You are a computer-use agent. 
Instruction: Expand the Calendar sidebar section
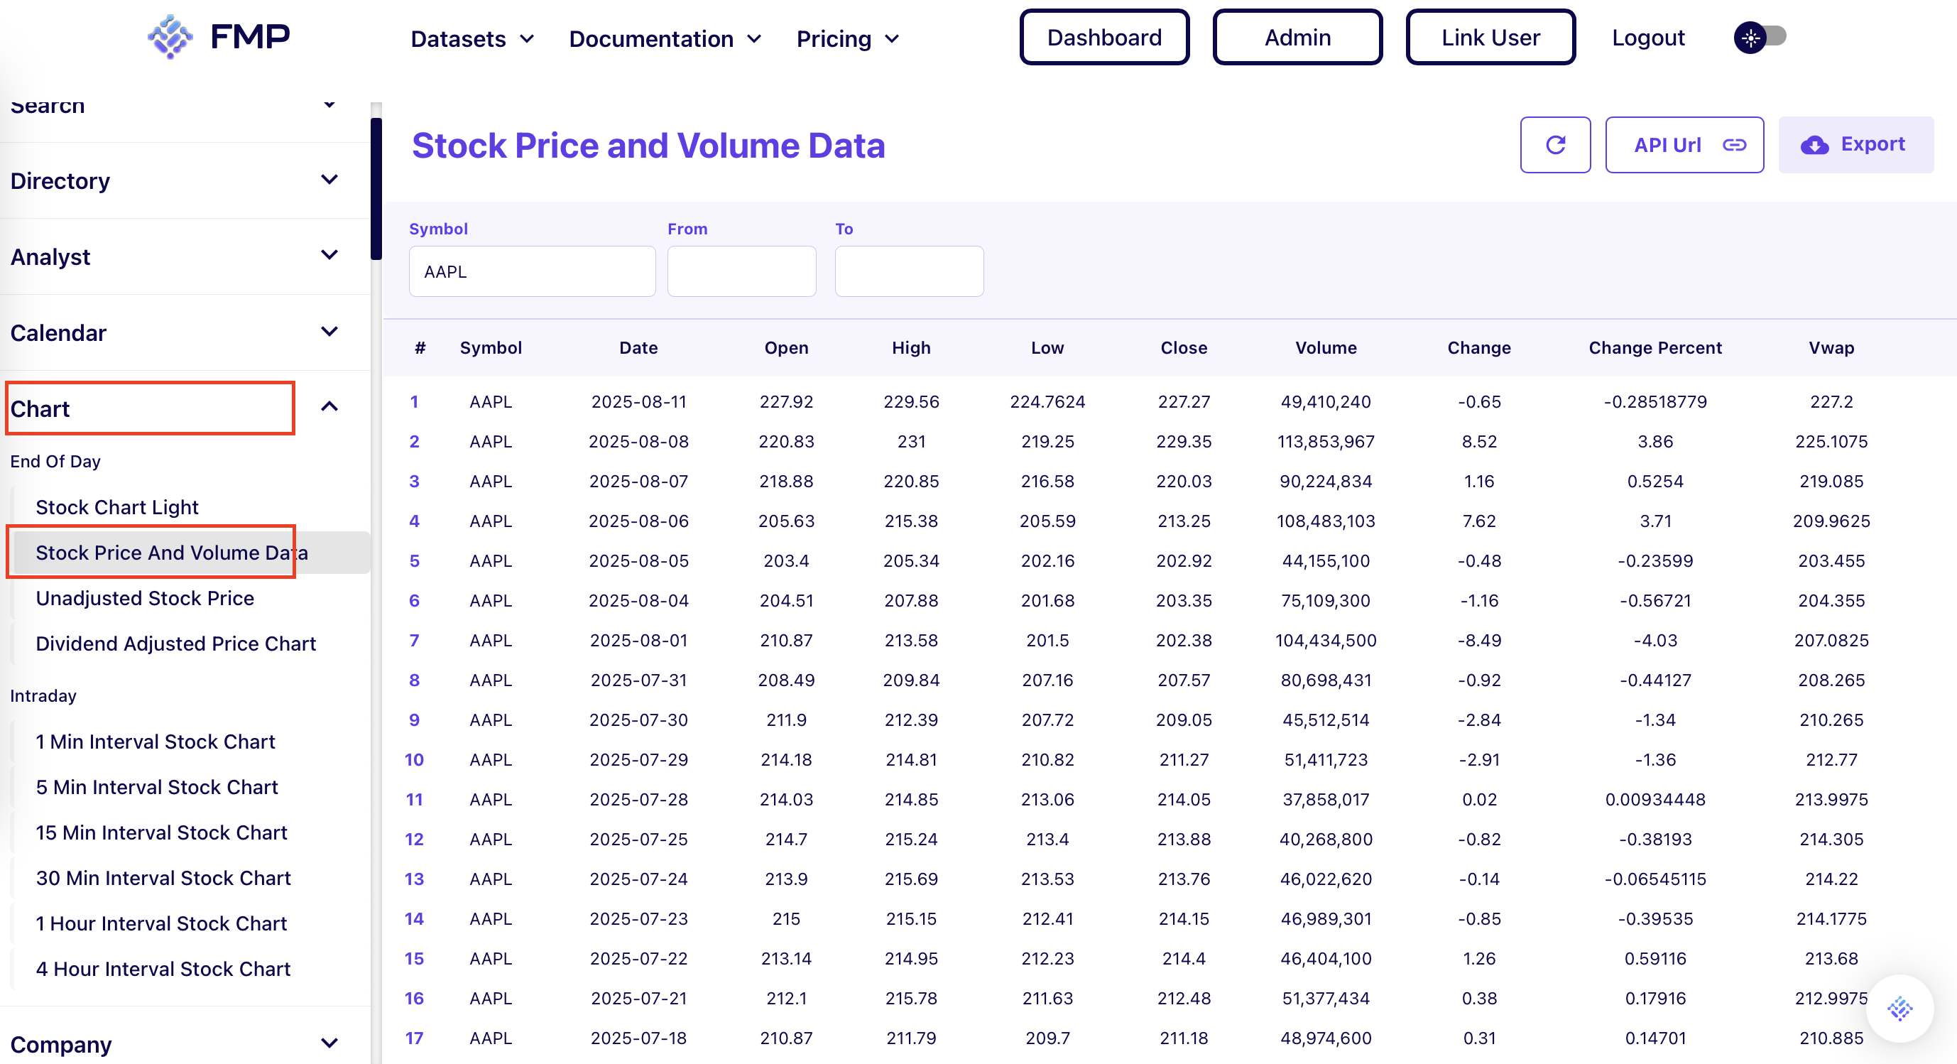[x=185, y=333]
